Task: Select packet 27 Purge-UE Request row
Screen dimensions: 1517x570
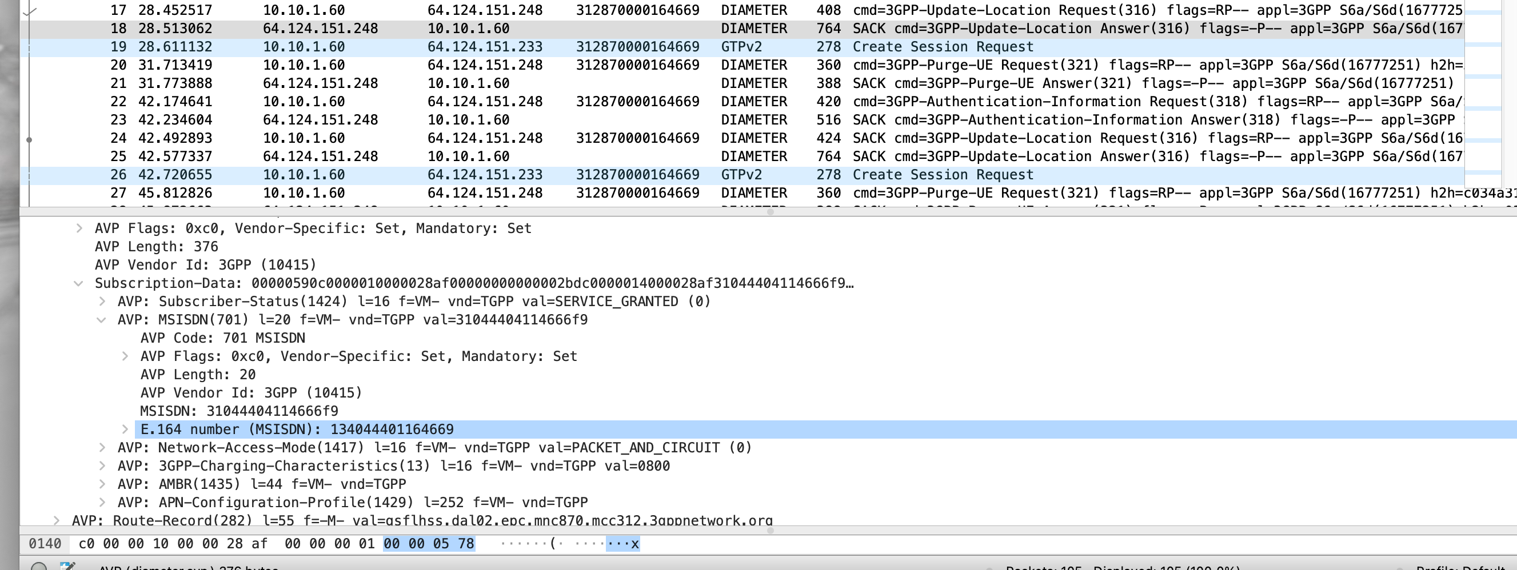Action: 530,192
